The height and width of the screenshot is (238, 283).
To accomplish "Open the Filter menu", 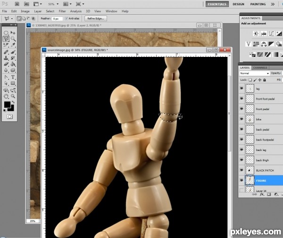I will (62, 11).
